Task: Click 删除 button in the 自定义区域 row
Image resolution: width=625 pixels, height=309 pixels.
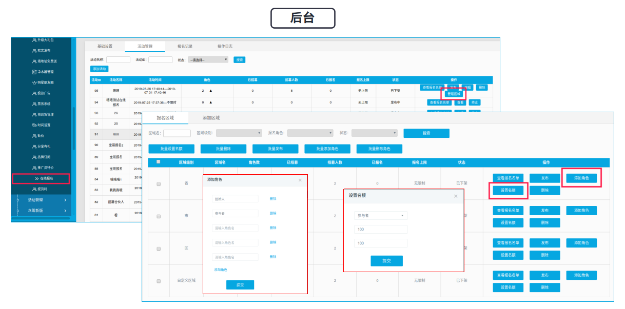Action: [545, 287]
